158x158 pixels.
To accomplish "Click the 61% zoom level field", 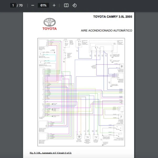I will pyautogui.click(x=43, y=5).
